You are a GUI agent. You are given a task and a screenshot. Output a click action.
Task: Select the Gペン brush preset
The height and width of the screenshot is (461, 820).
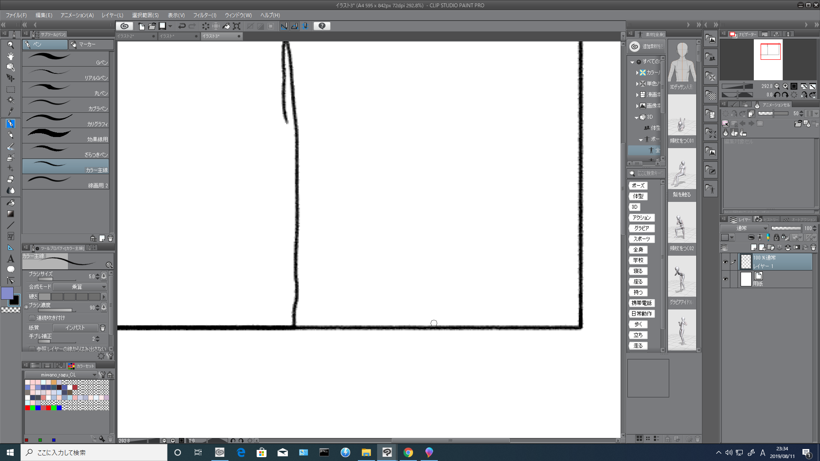[x=65, y=59]
